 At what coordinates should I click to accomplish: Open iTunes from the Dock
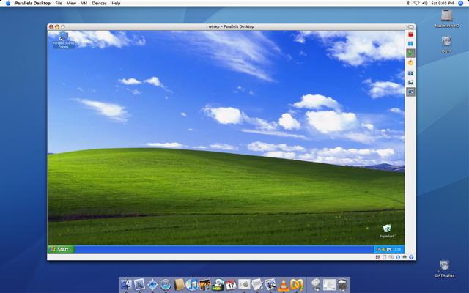pos(192,285)
